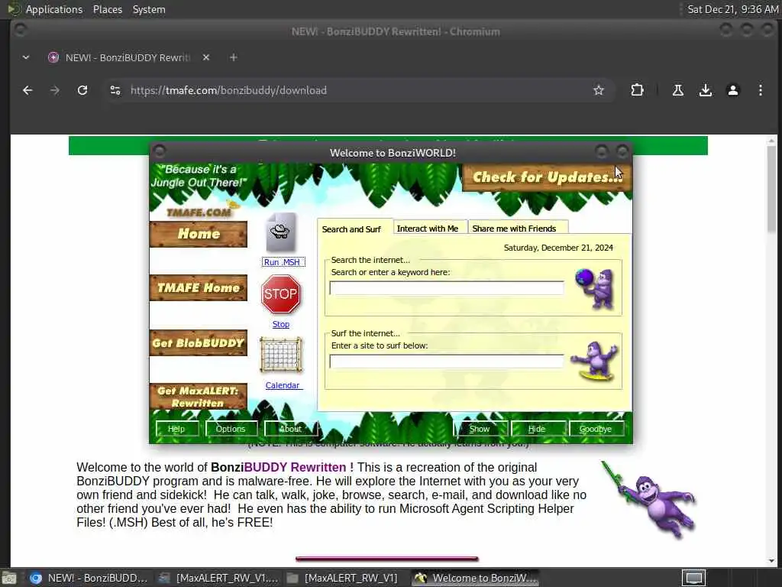Click the BonziWORLD window menu button in titlebar

[159, 151]
